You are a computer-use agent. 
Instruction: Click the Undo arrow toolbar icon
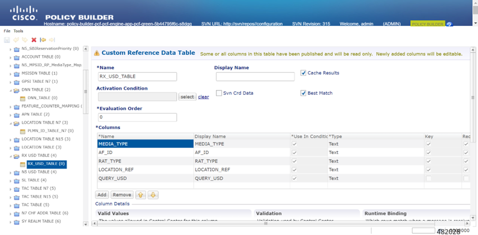(16, 40)
